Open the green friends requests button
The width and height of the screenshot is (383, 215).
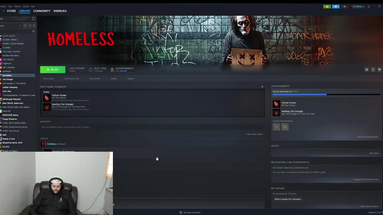tap(327, 7)
